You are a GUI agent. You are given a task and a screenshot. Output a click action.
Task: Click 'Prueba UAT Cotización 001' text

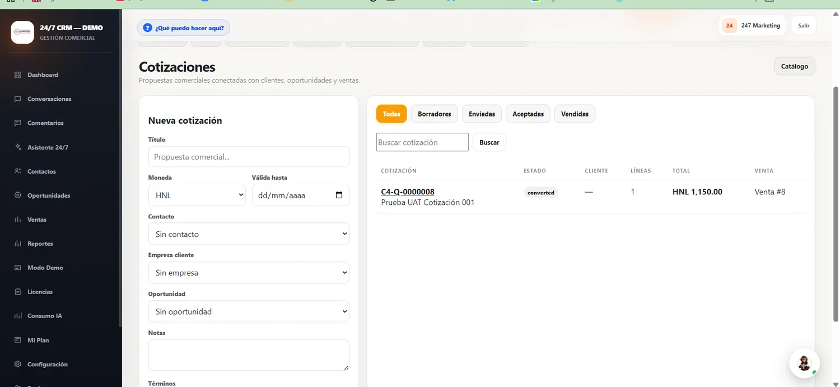point(428,202)
